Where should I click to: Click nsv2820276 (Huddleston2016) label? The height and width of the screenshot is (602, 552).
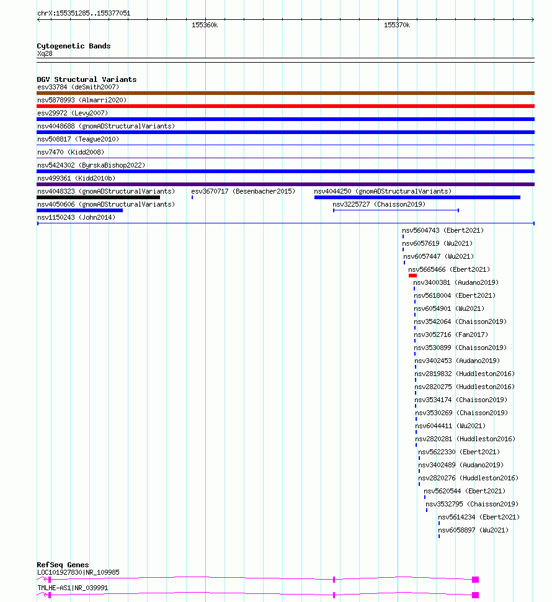(468, 478)
